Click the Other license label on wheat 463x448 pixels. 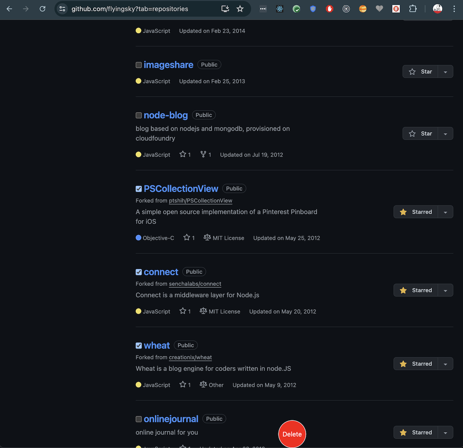click(212, 385)
